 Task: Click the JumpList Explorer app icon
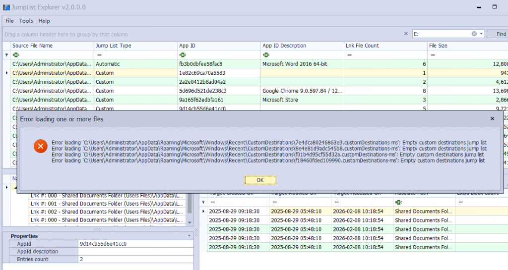pyautogui.click(x=6, y=7)
